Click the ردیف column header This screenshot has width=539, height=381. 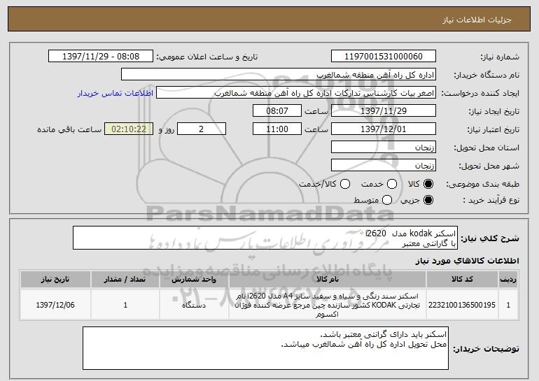tap(508, 280)
